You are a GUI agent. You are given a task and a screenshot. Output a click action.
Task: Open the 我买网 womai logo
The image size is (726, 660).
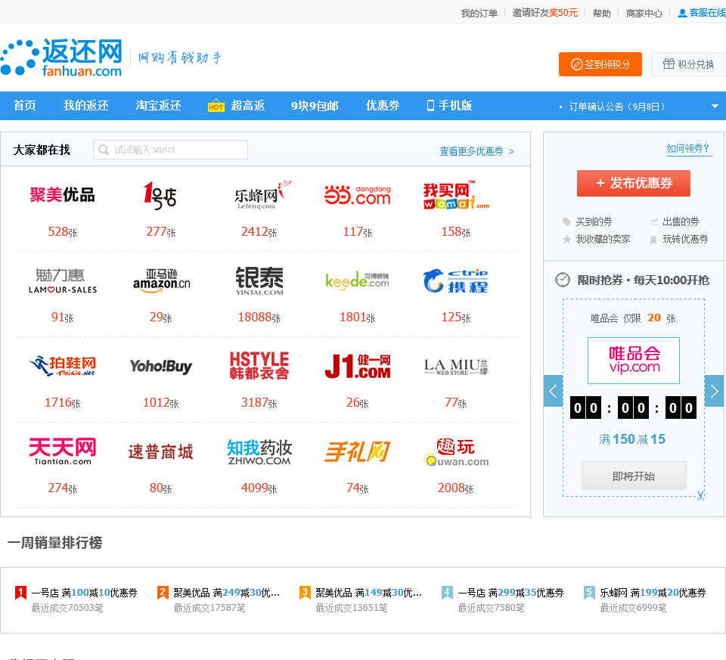point(456,195)
